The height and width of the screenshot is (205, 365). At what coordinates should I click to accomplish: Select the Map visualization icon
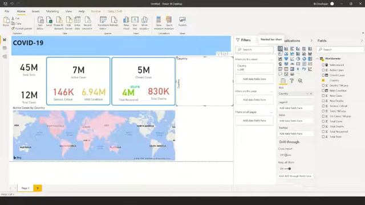[280, 64]
